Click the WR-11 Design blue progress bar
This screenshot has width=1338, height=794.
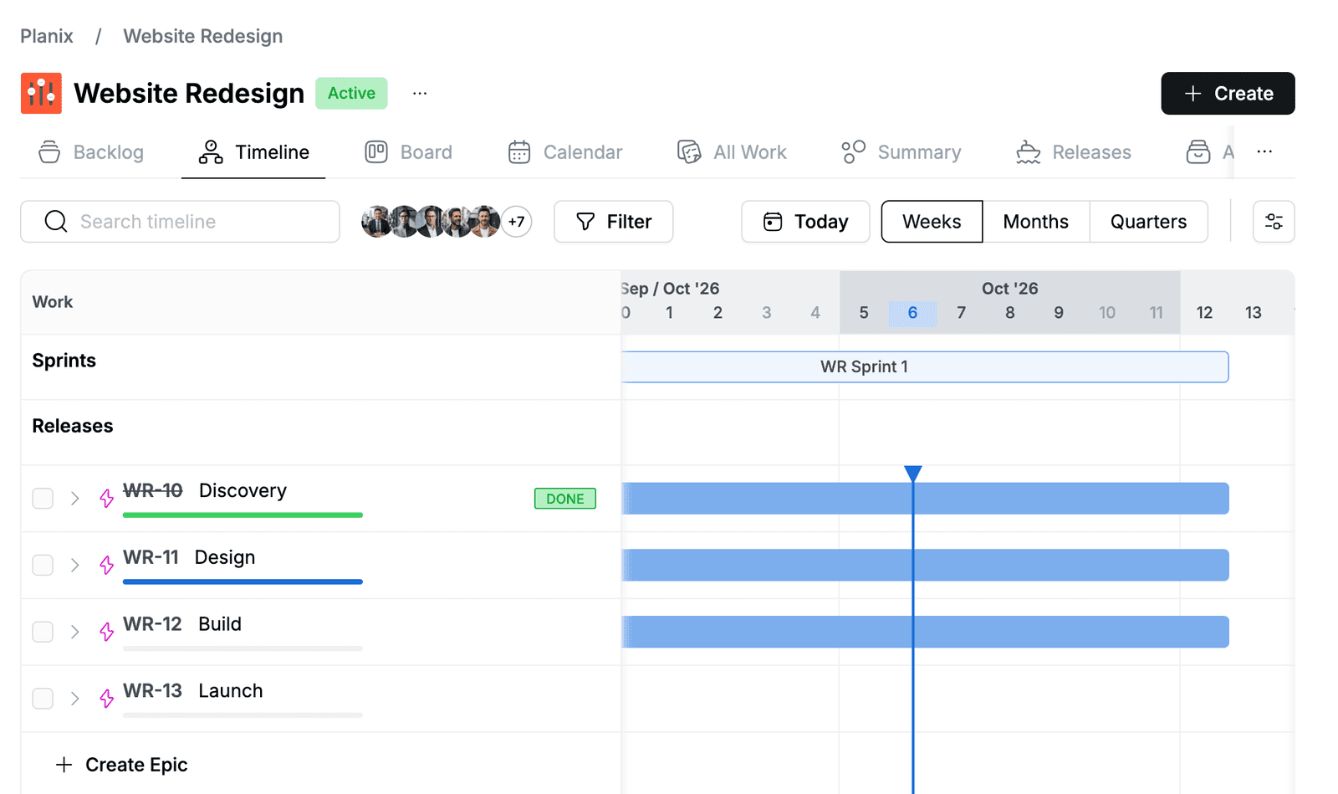pyautogui.click(x=243, y=581)
